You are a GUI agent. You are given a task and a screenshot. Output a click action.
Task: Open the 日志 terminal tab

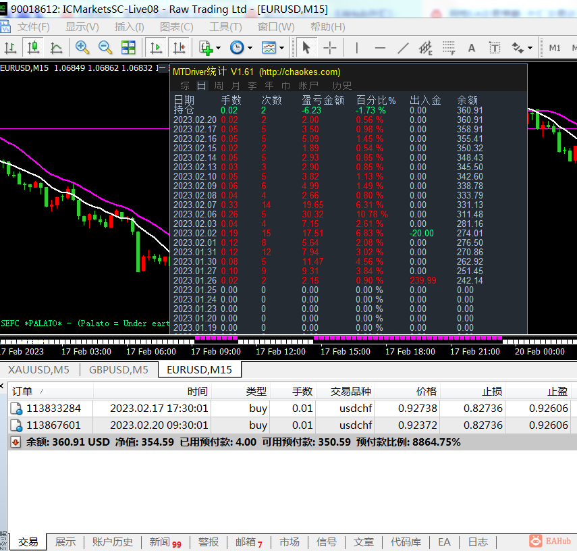478,542
